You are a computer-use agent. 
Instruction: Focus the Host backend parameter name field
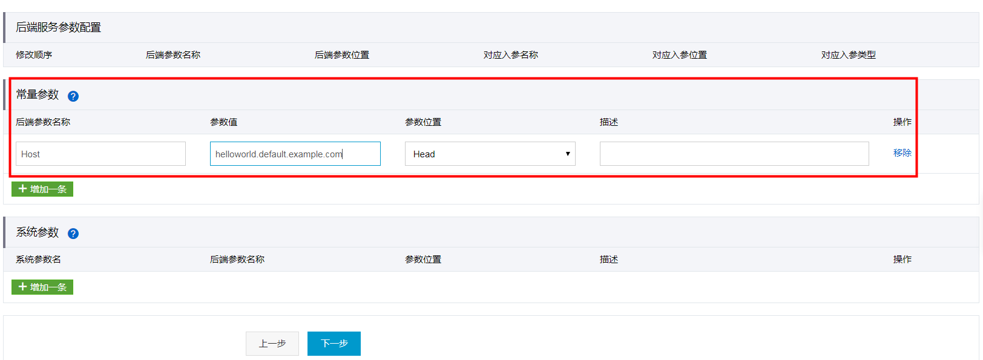[x=100, y=154]
